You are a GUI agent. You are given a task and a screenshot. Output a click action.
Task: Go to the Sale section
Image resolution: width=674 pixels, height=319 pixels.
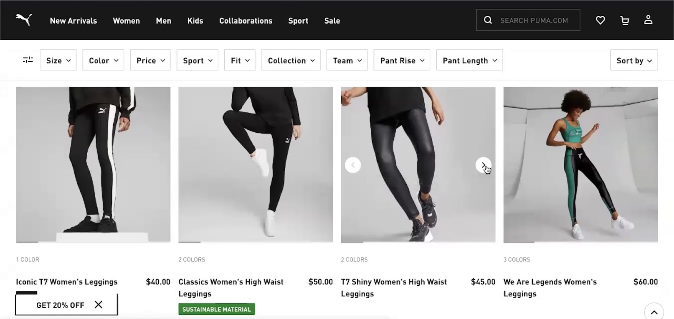[332, 21]
